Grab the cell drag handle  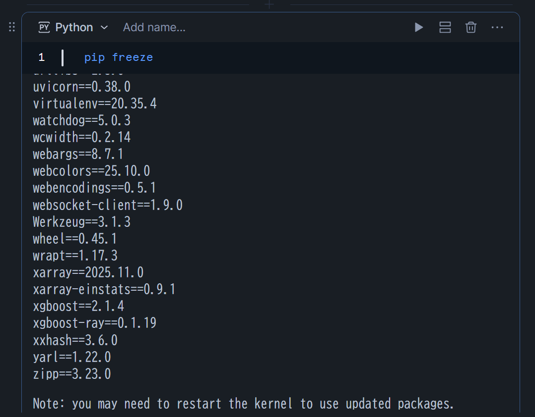coord(12,28)
